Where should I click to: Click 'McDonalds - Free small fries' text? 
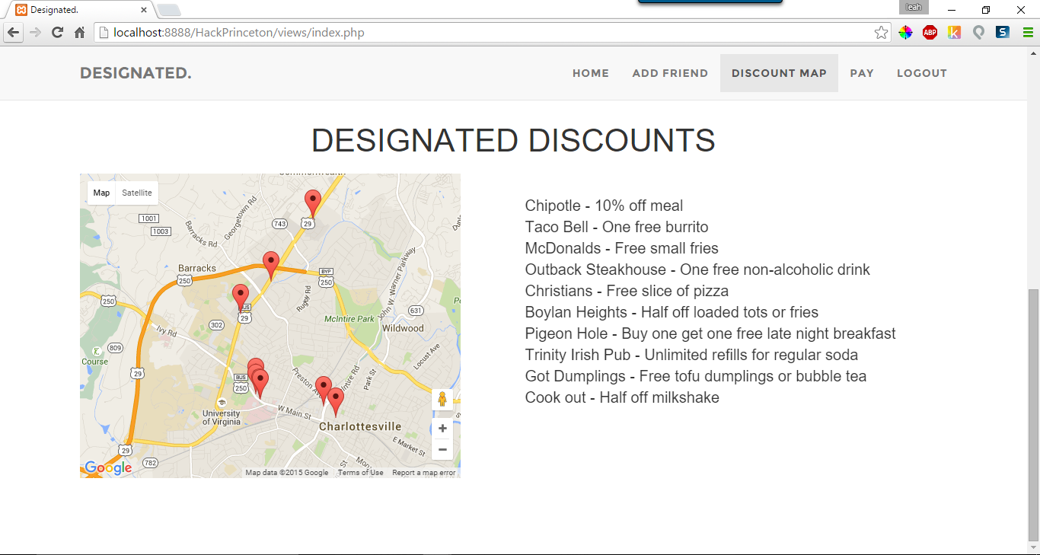point(621,248)
